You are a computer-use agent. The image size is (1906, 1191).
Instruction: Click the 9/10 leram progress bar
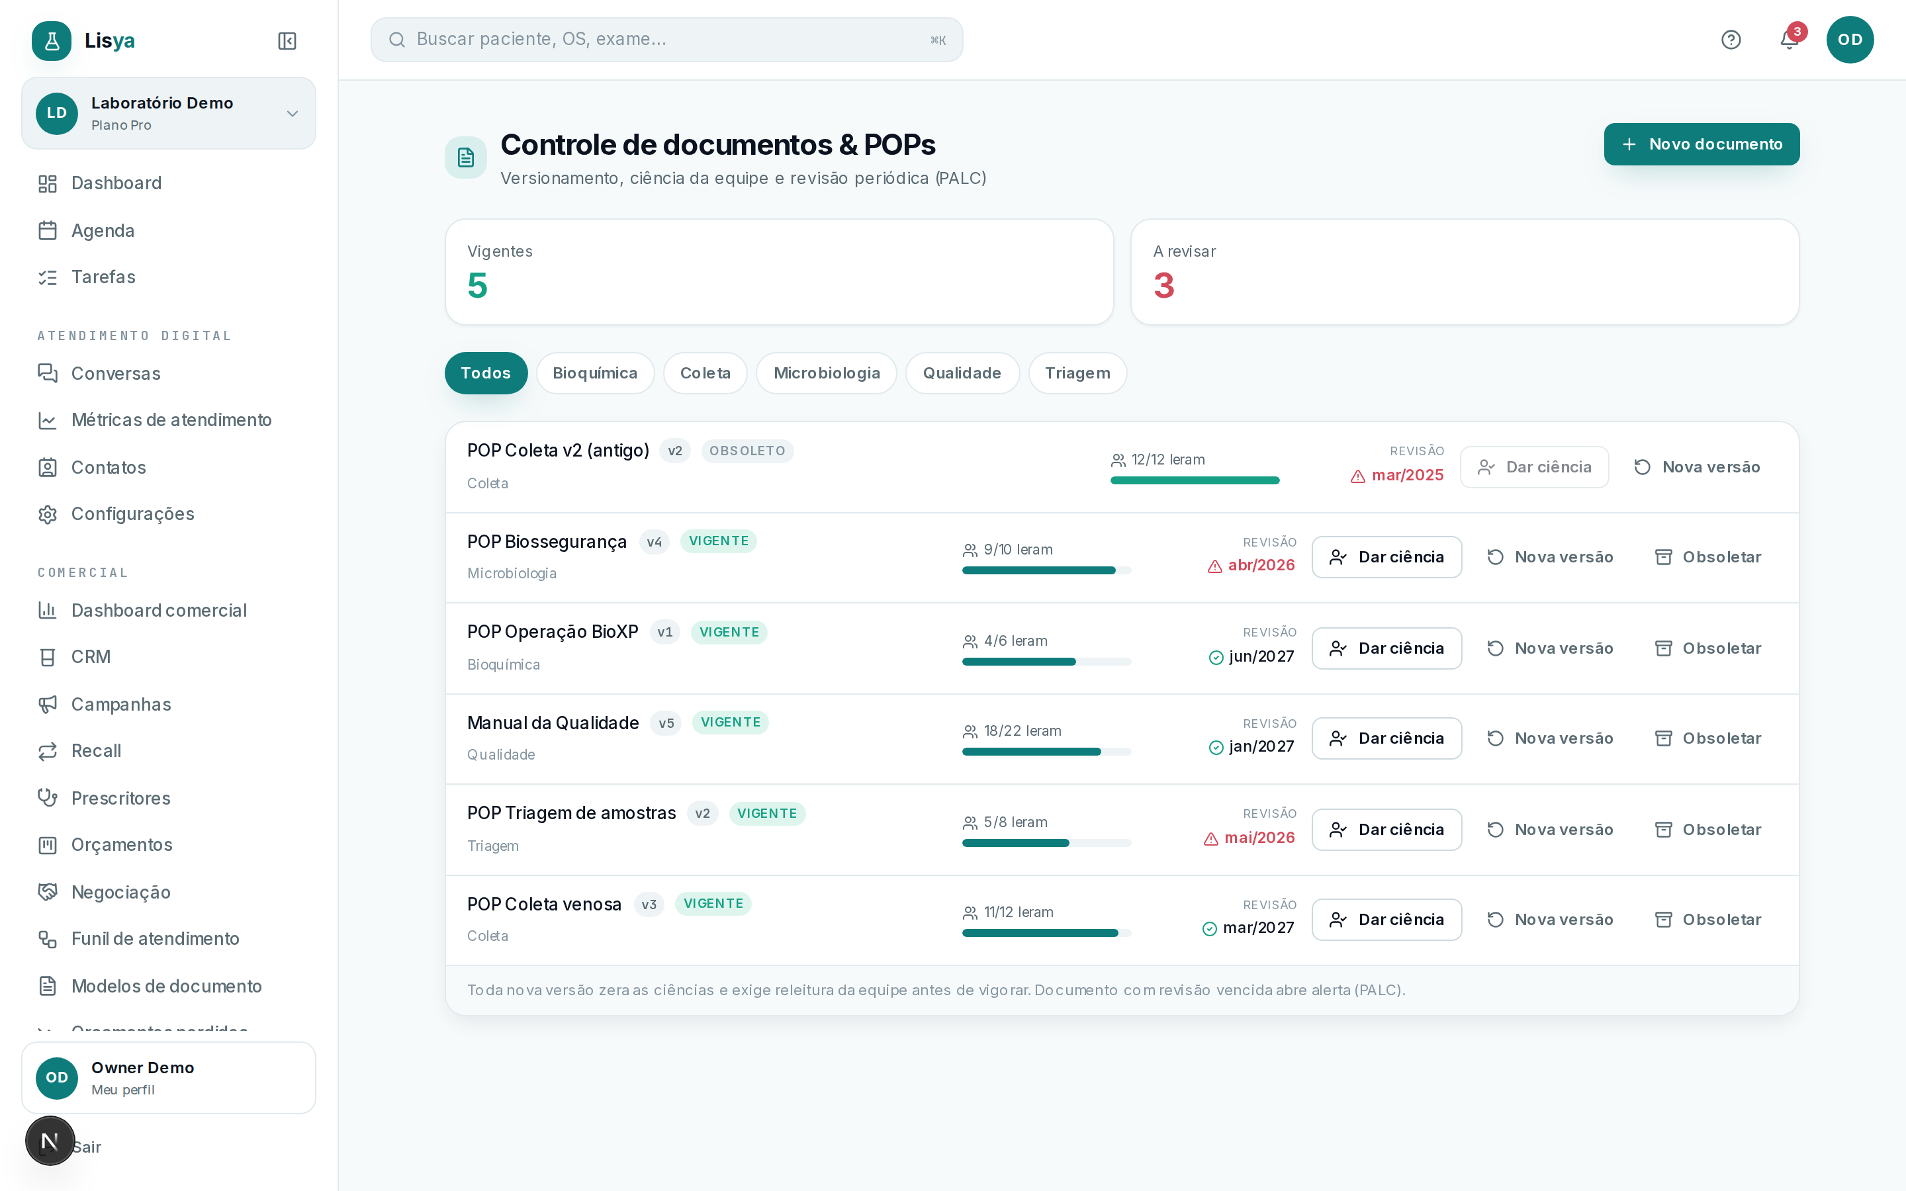pos(1047,570)
